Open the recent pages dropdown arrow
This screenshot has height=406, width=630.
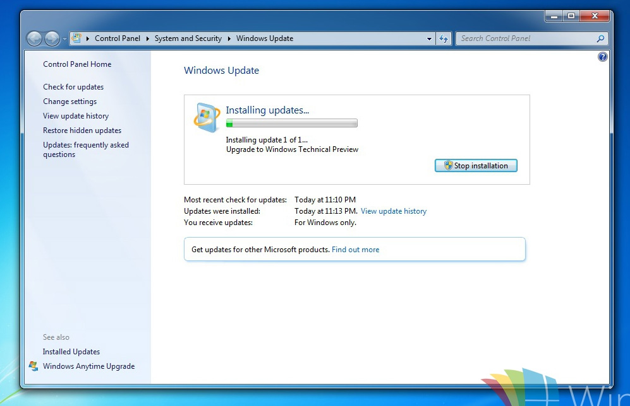point(64,39)
